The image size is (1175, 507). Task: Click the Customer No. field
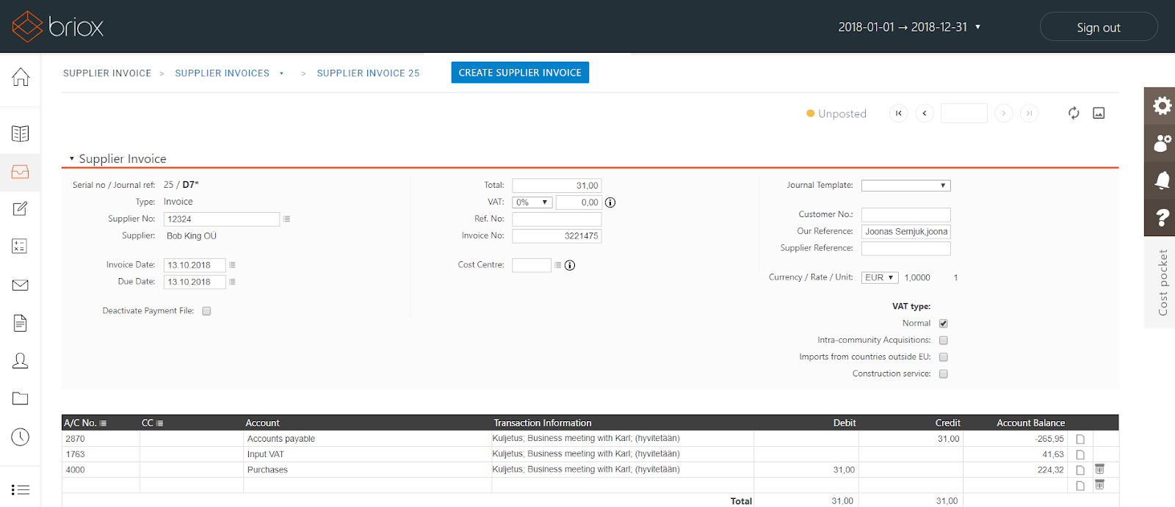(906, 215)
